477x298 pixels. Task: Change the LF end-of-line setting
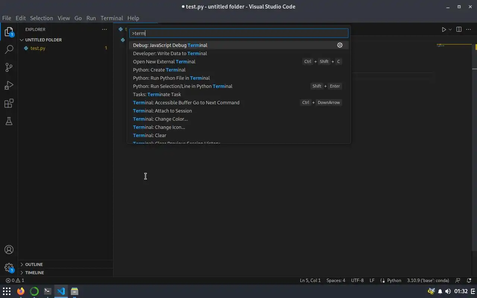coord(372,280)
